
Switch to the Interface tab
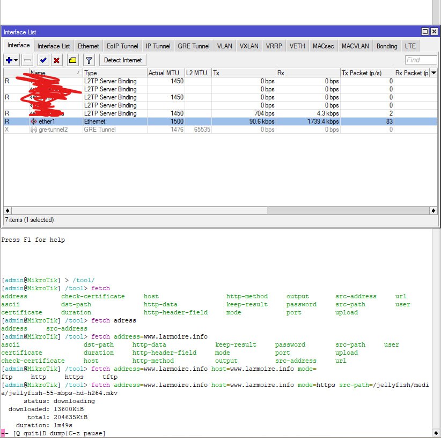pos(18,45)
